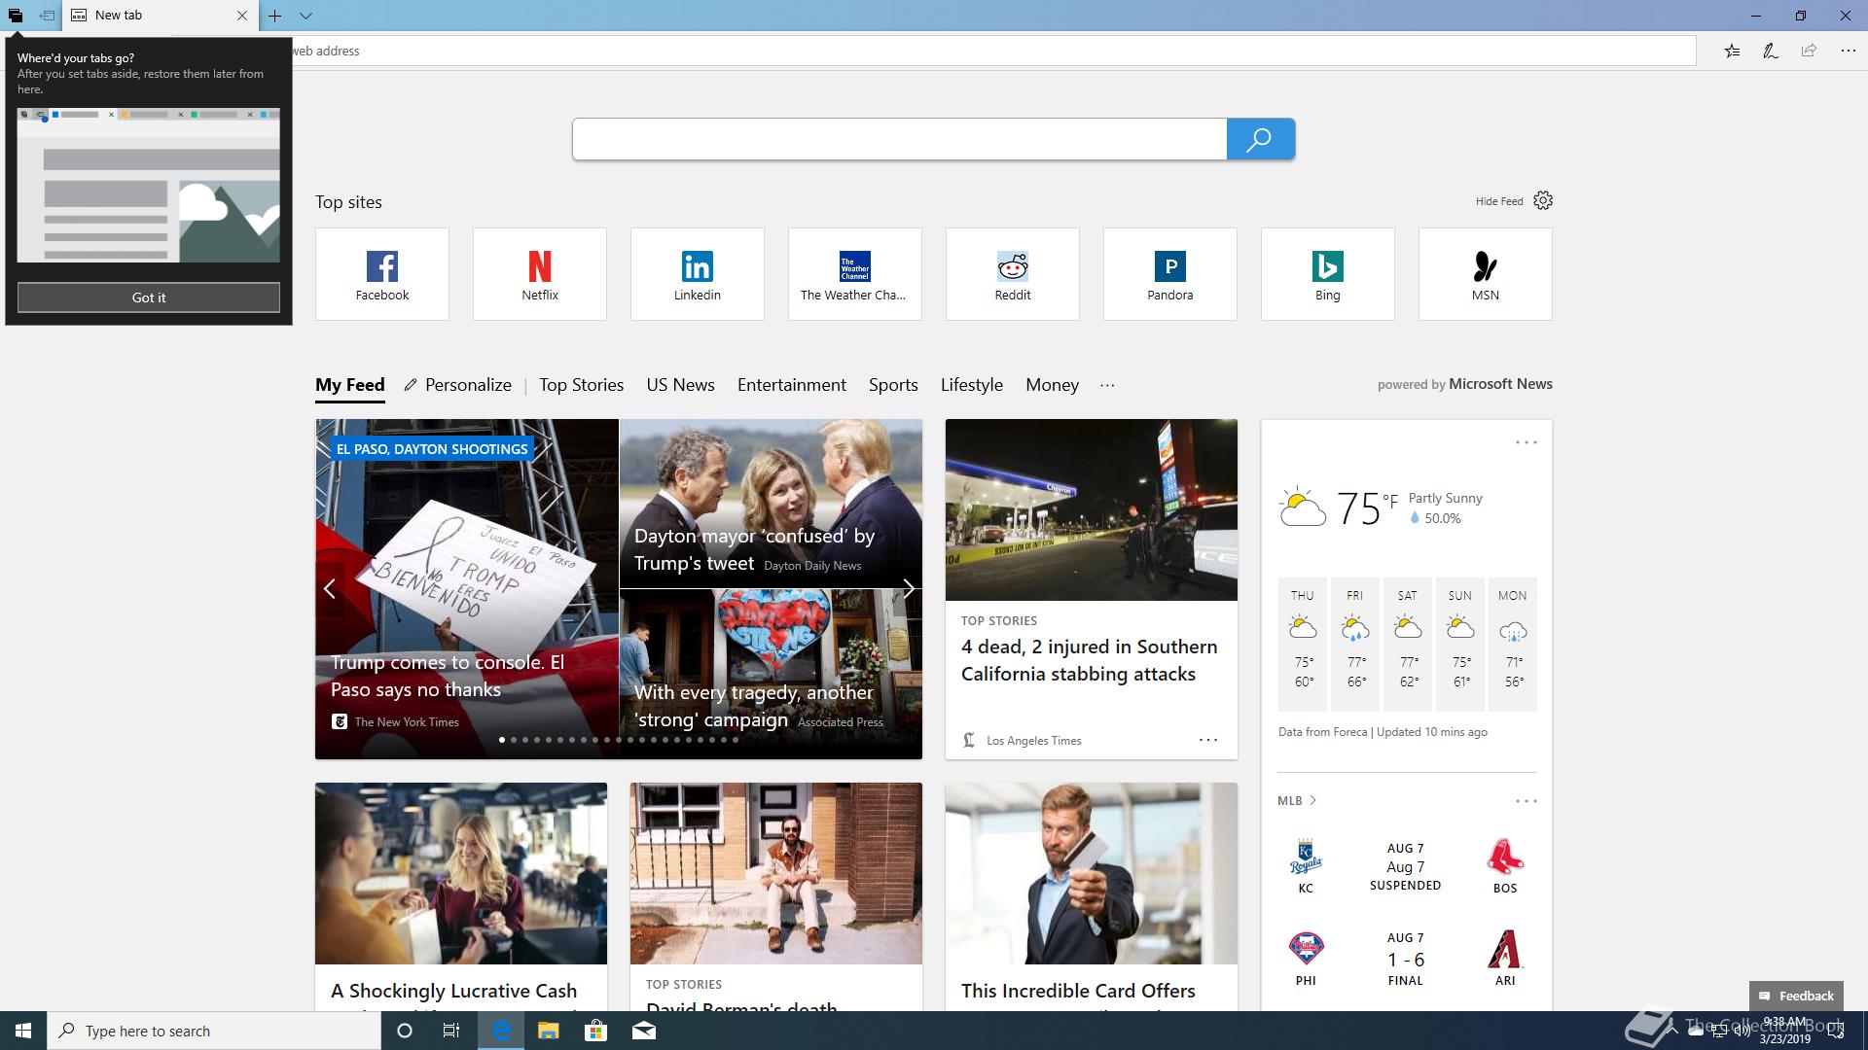Click KC versus BOS suspended game
The width and height of the screenshot is (1868, 1050).
pyautogui.click(x=1406, y=866)
